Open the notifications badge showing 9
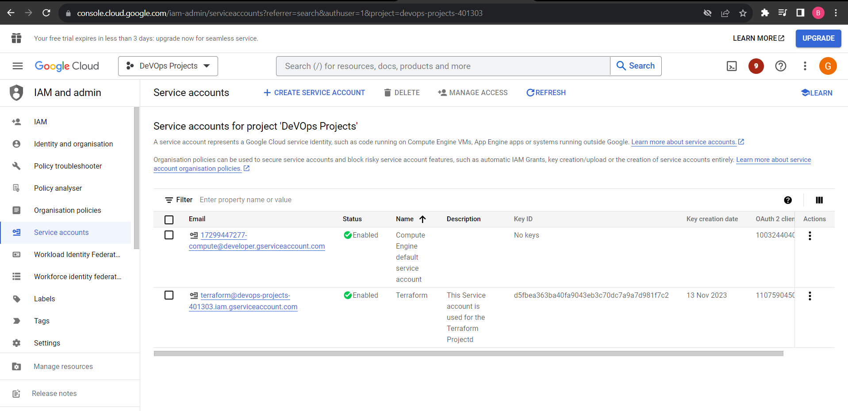Viewport: 848px width, 411px height. (756, 66)
